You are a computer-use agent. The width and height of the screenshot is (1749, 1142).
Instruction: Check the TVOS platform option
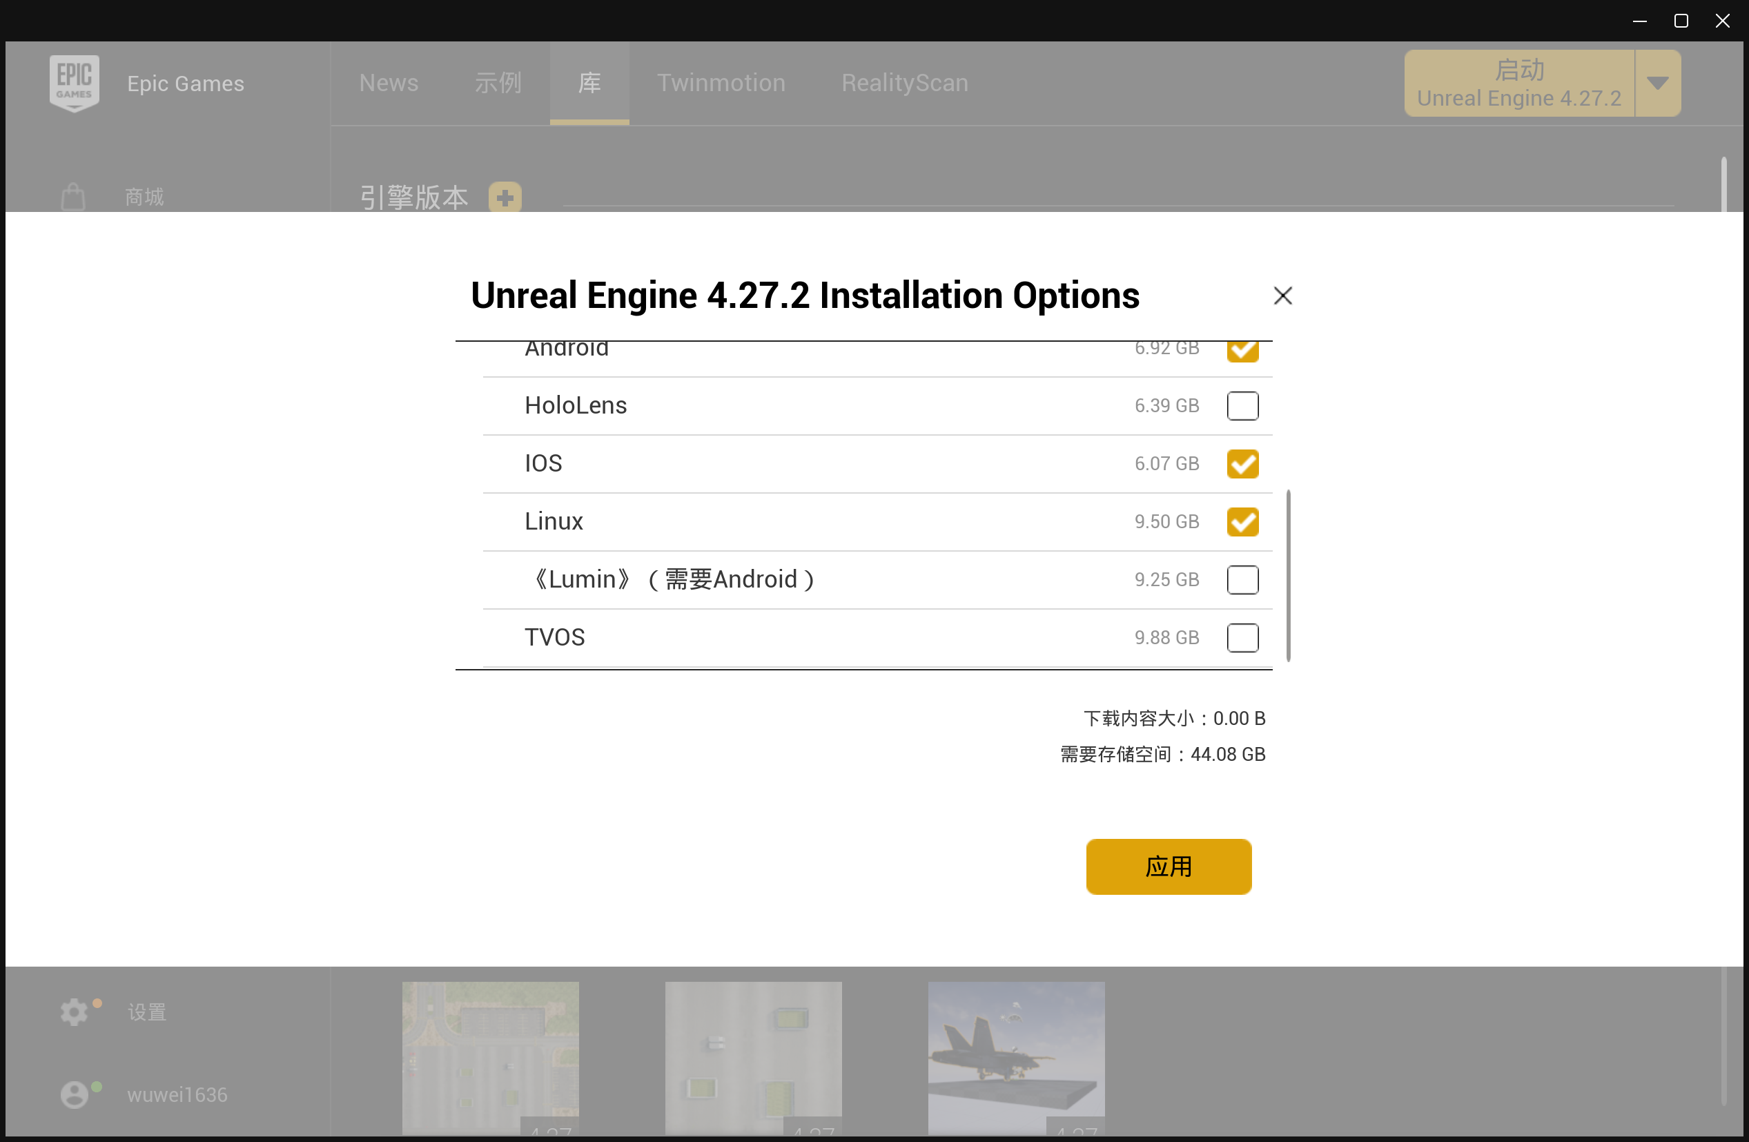coord(1242,637)
